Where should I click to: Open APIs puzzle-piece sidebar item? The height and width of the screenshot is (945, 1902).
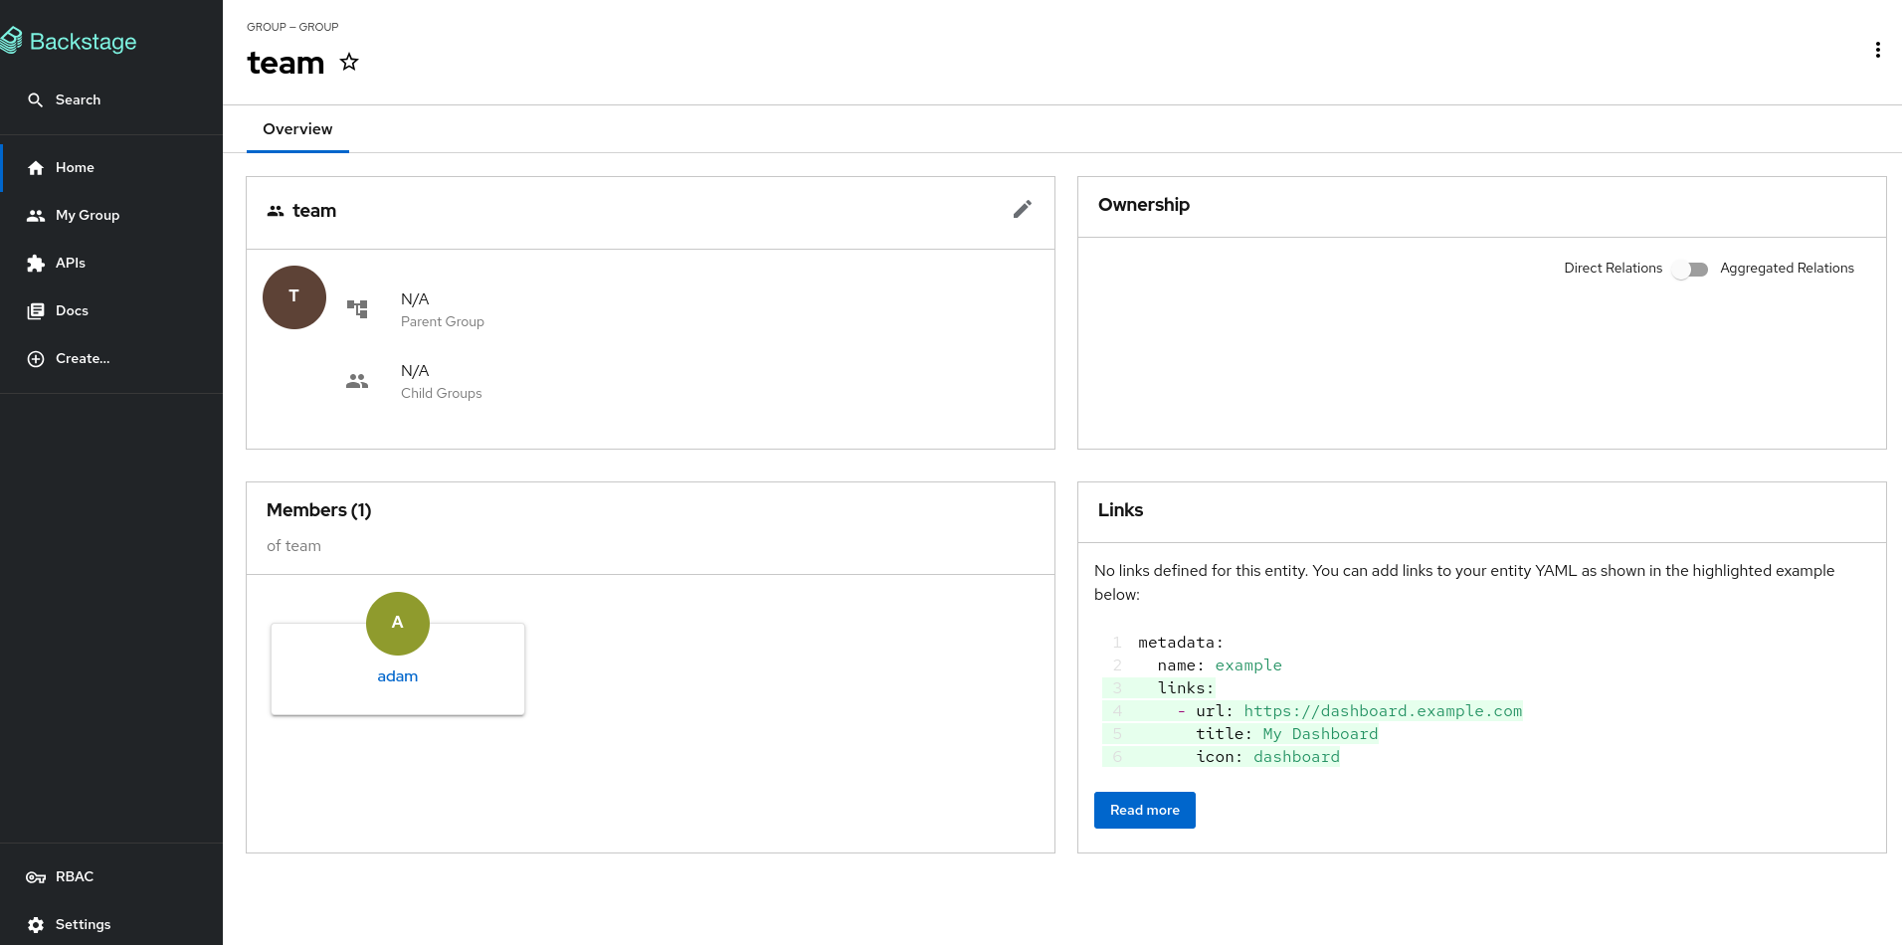37,263
